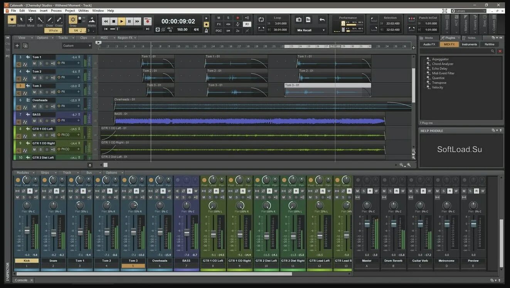Viewport: 510px width, 288px height.
Task: Click the tempo field 160.00
Action: tap(182, 30)
